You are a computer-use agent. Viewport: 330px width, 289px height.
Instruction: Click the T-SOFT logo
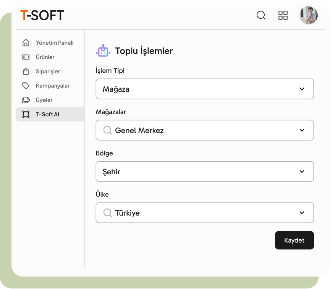click(x=42, y=15)
